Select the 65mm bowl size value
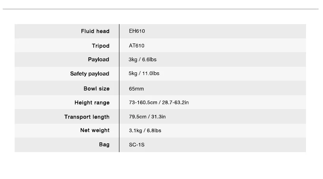The width and height of the screenshot is (323, 179). point(136,89)
